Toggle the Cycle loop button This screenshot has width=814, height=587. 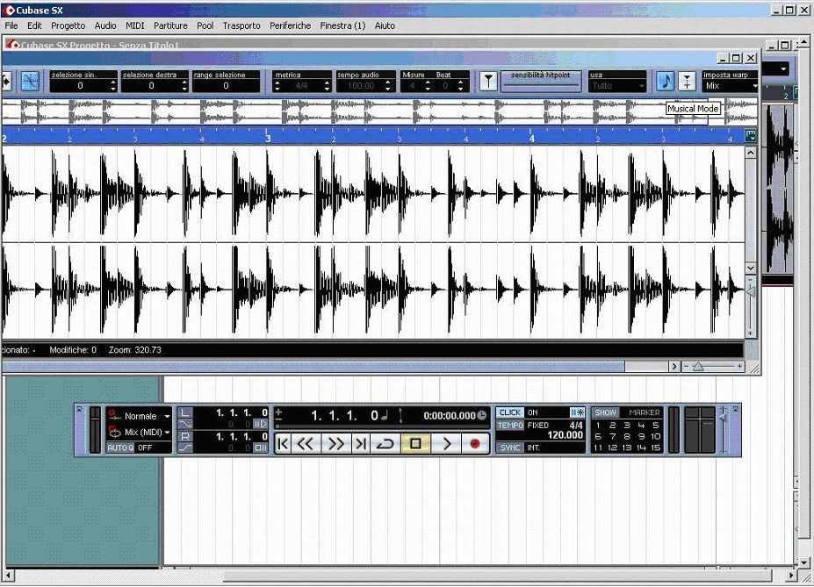click(x=385, y=444)
